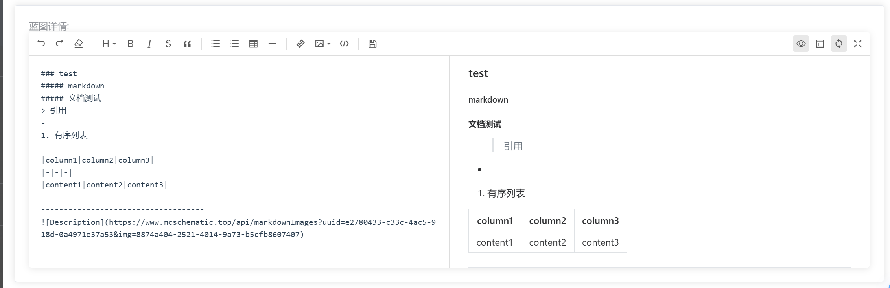The width and height of the screenshot is (890, 288).
Task: Click the '|content1|content2|content3|' source line
Action: 104,185
